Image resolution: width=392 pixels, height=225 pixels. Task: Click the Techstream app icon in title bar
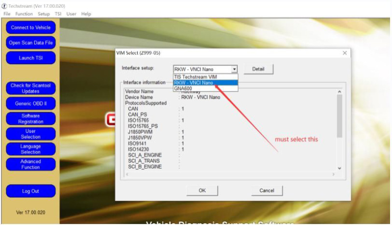pos(4,6)
